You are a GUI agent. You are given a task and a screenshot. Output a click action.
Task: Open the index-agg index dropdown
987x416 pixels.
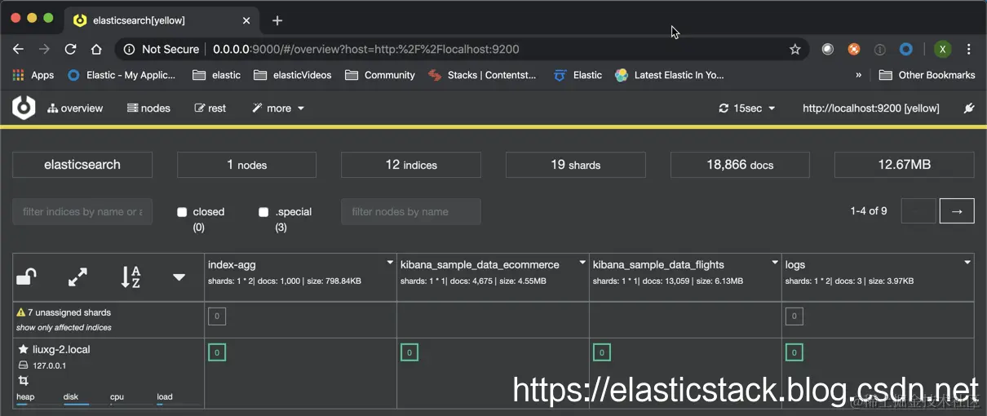point(390,263)
